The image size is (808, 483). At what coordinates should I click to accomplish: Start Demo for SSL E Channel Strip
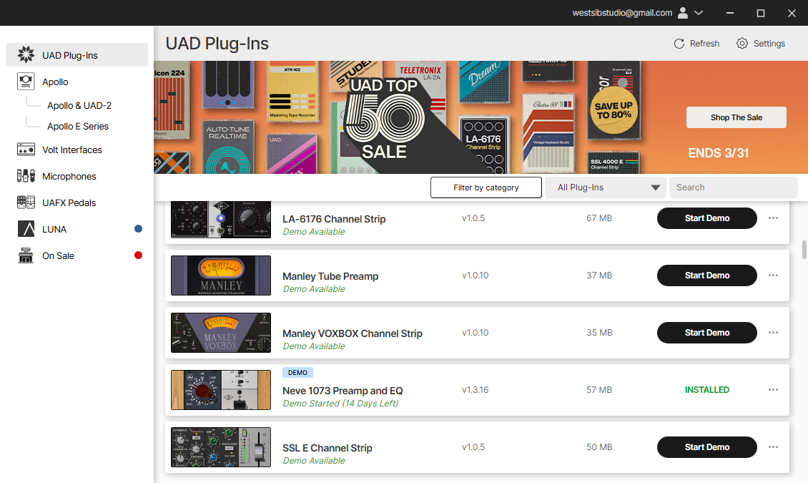707,447
